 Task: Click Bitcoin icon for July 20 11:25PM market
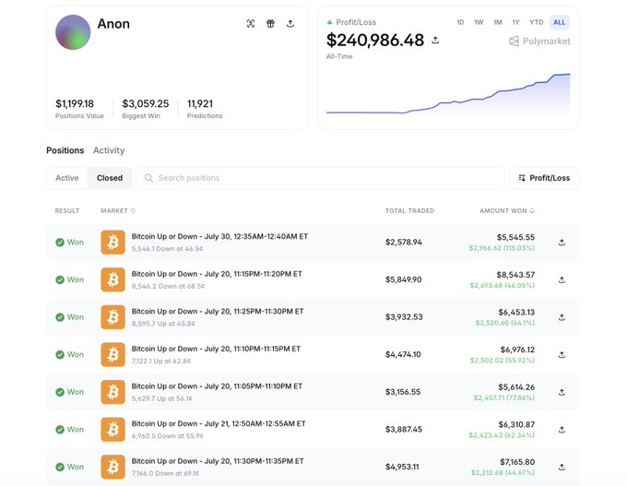coord(112,317)
